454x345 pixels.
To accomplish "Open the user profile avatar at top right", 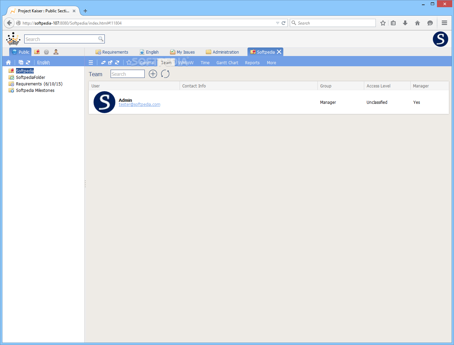I will pyautogui.click(x=440, y=39).
